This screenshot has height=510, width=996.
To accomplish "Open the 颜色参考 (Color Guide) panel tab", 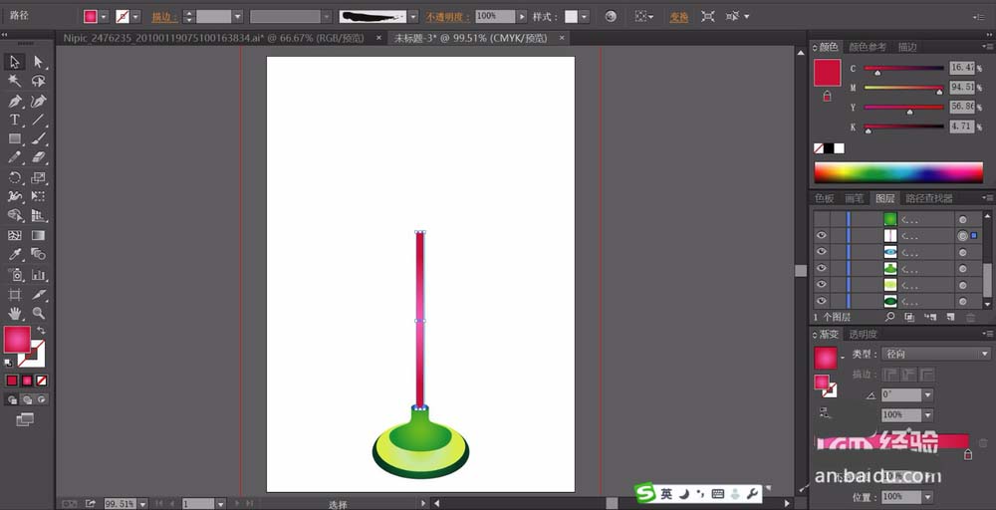I will click(868, 47).
